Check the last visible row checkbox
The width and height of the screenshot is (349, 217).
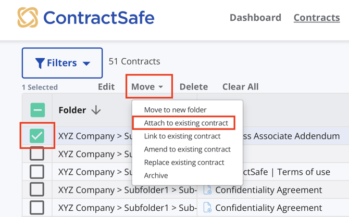pos(37,207)
